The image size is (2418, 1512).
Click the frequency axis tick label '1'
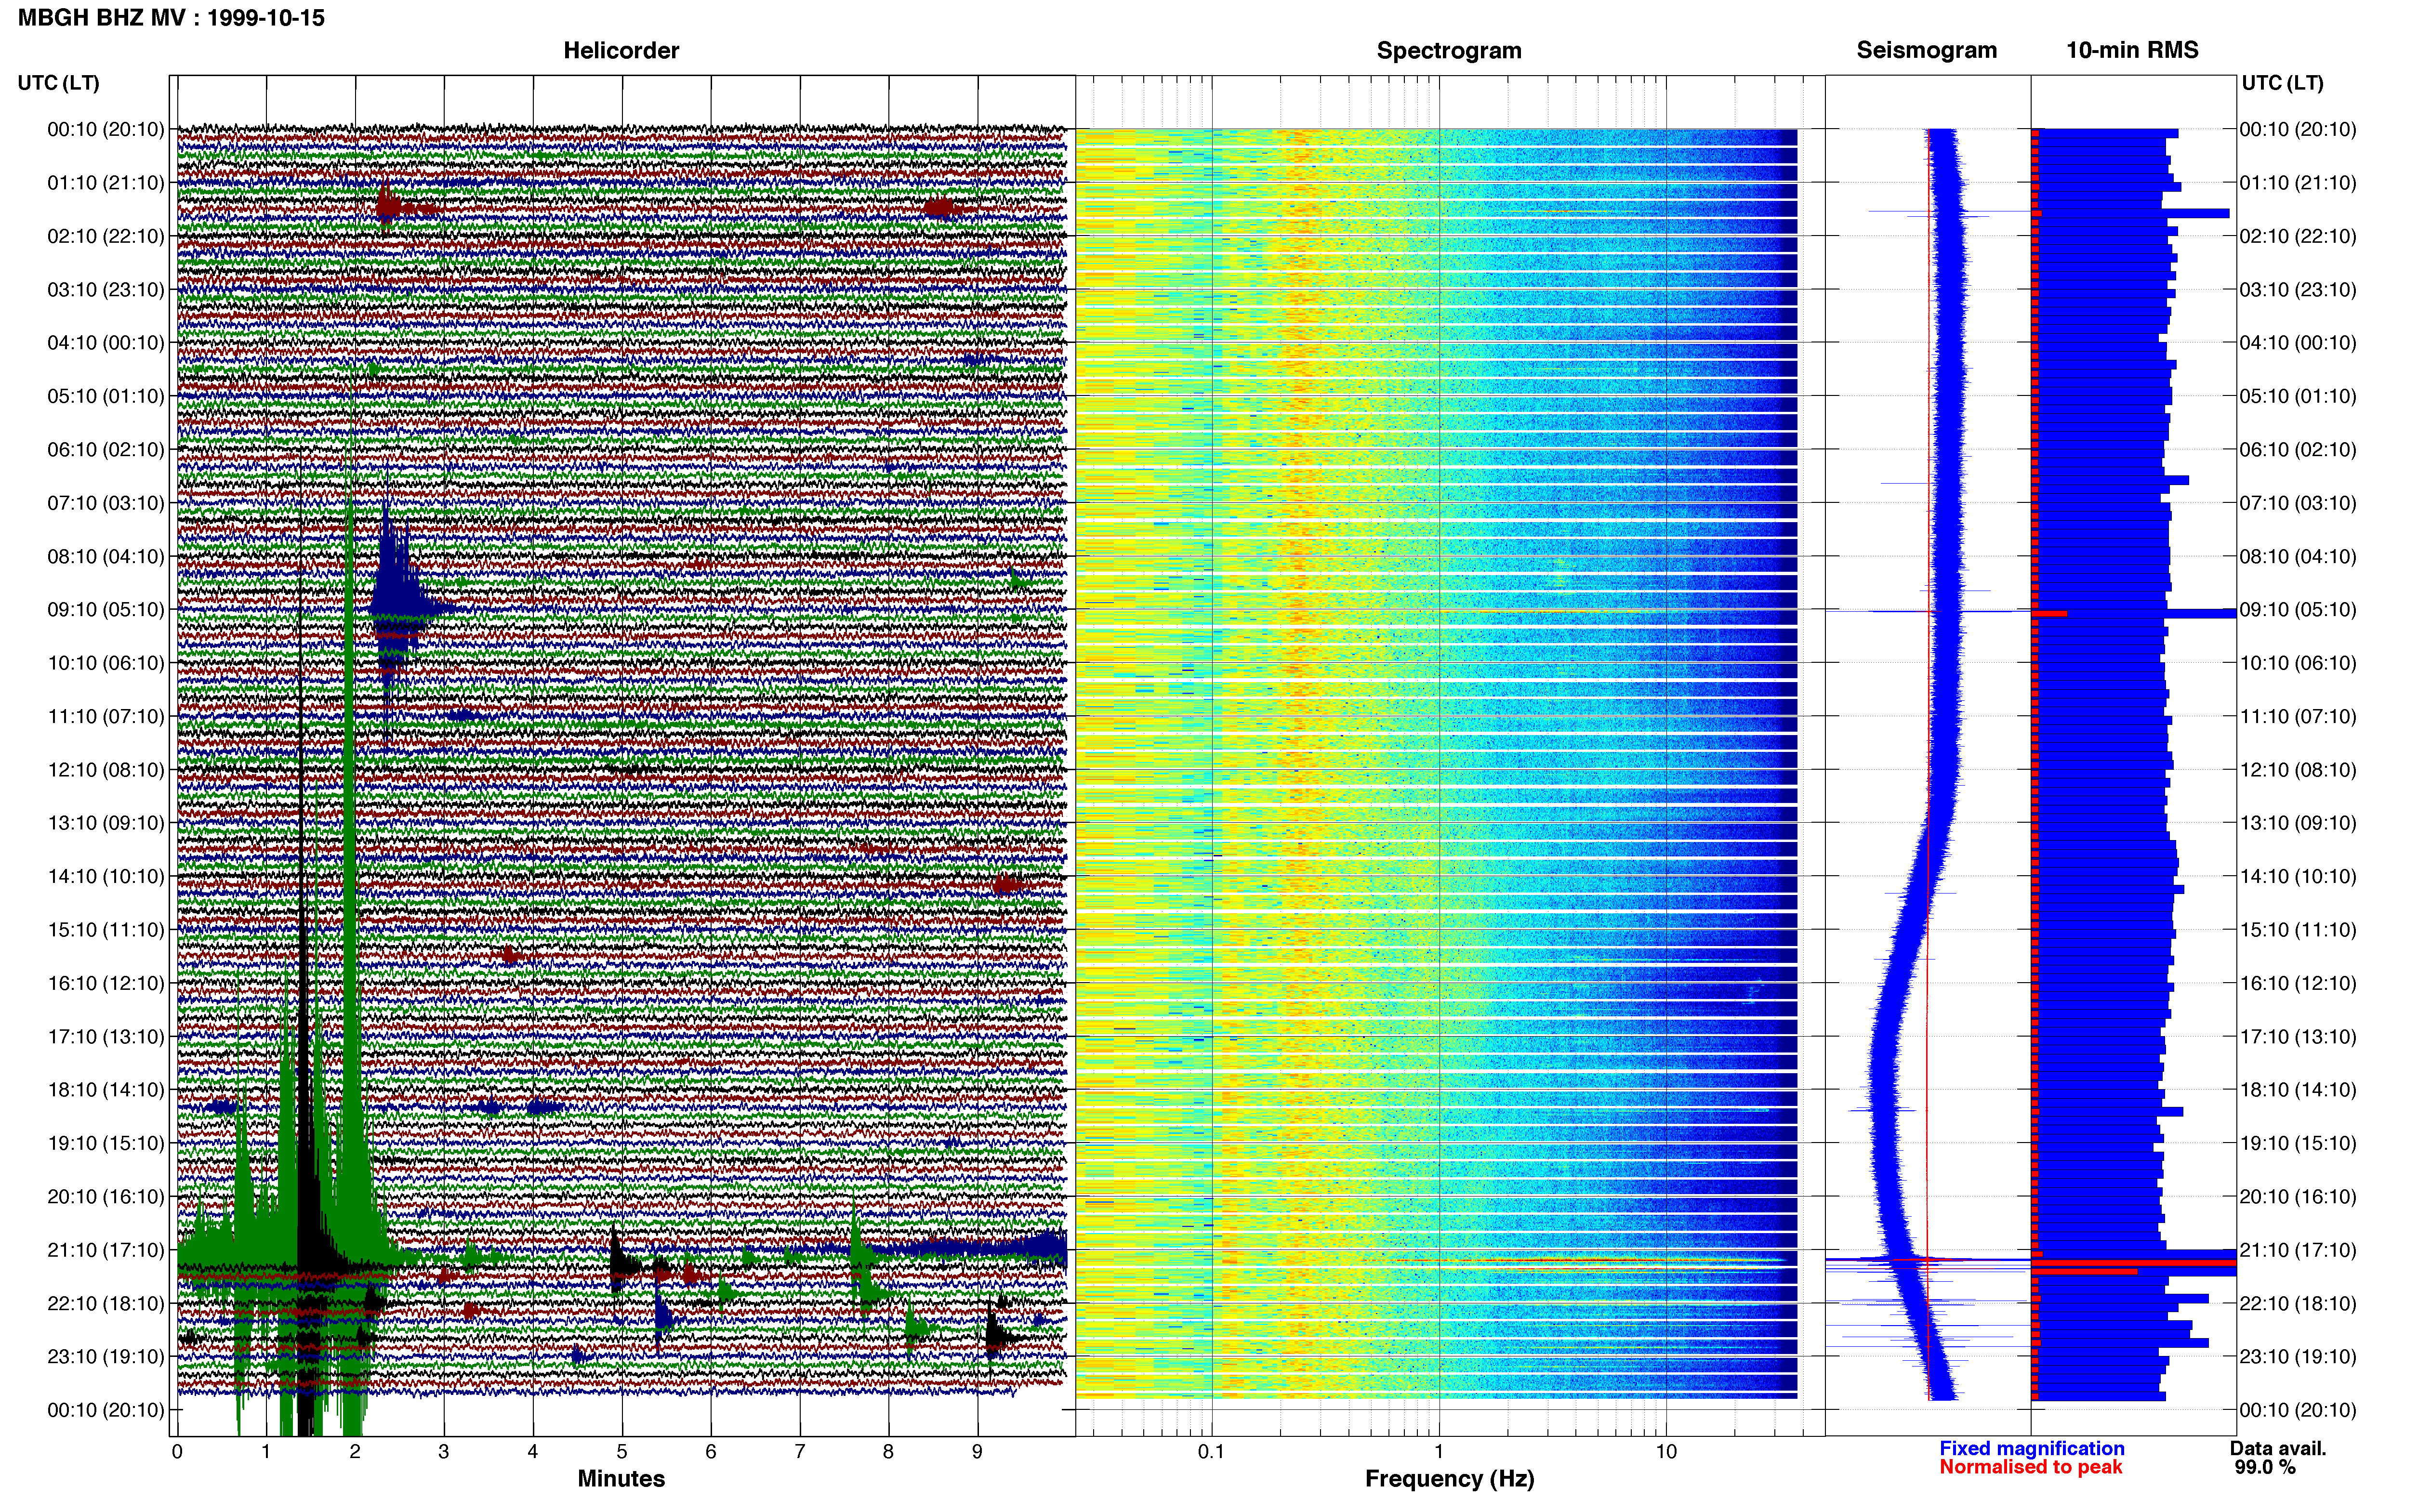point(1439,1451)
